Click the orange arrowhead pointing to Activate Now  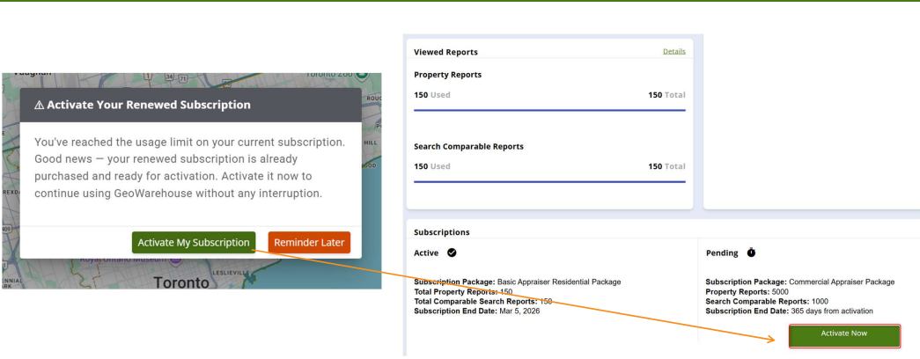(781, 334)
